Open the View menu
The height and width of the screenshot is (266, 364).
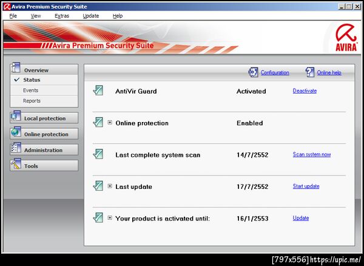click(36, 16)
